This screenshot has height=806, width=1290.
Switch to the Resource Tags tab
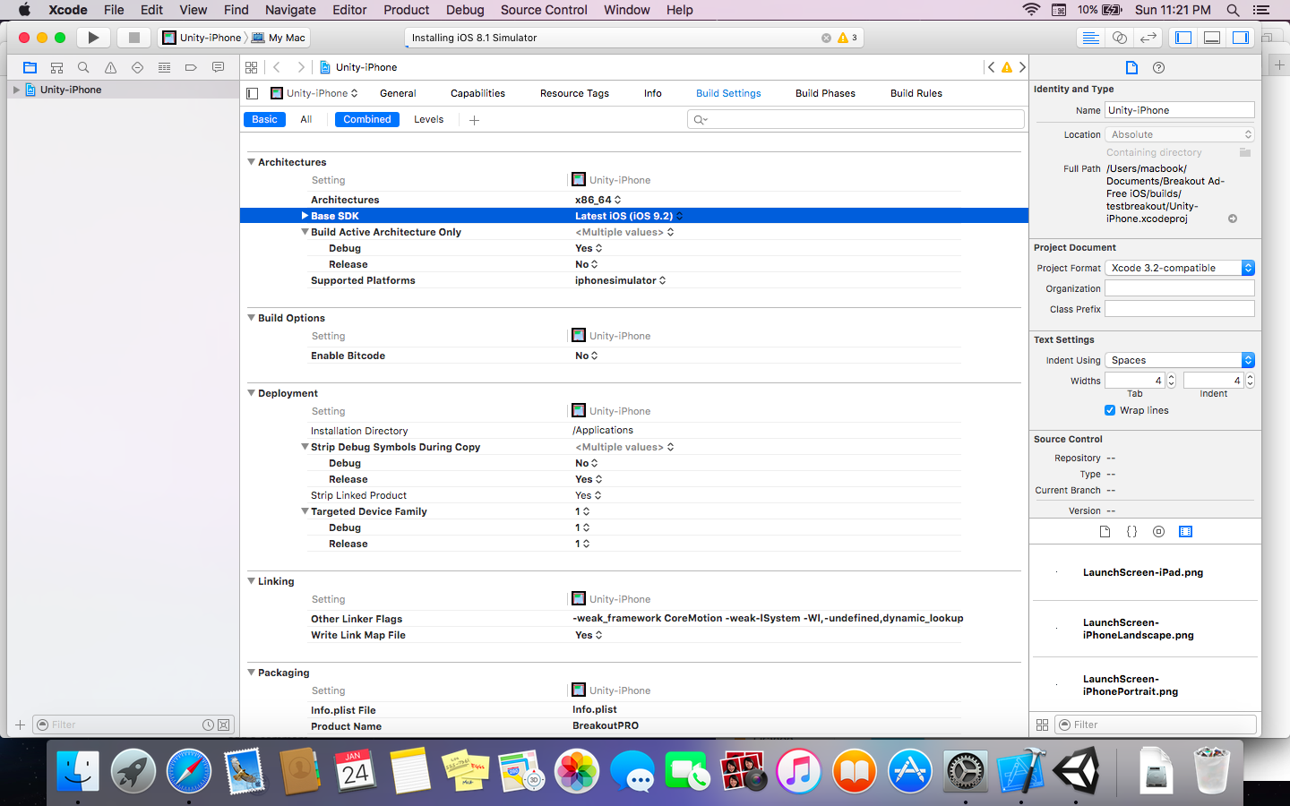click(x=574, y=93)
